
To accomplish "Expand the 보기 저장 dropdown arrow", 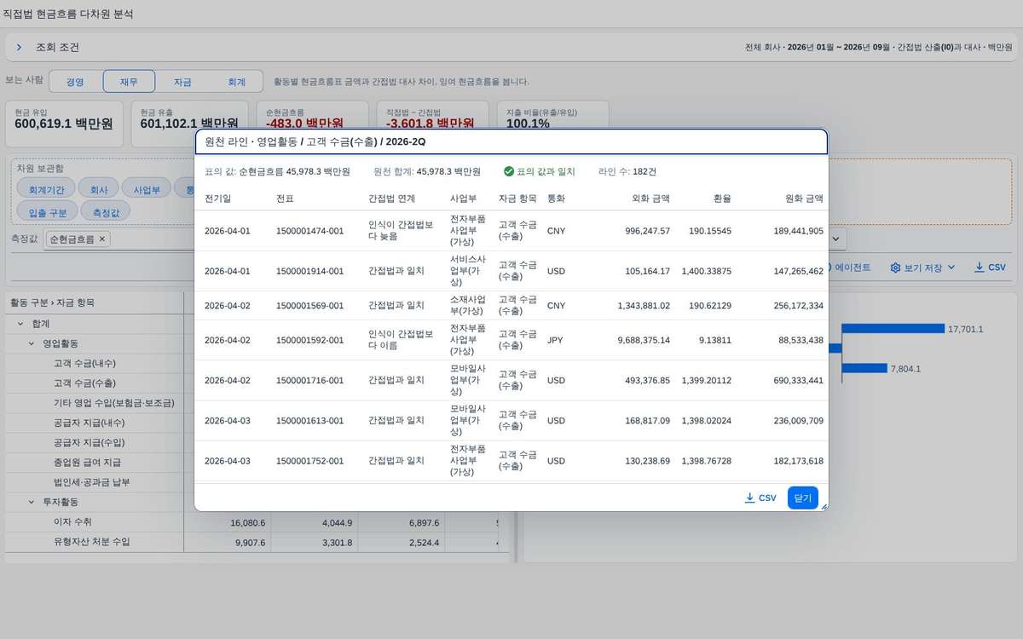I will (952, 268).
